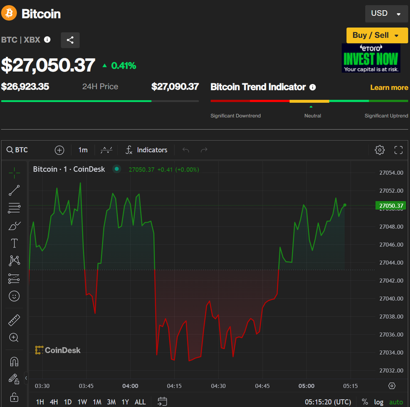The height and width of the screenshot is (407, 410).
Task: Enter fullscreen chart mode
Action: click(x=398, y=150)
